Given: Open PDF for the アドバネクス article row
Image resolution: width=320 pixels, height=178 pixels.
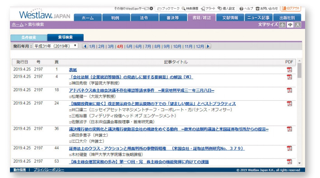Looking at the screenshot, I should coord(289,90).
